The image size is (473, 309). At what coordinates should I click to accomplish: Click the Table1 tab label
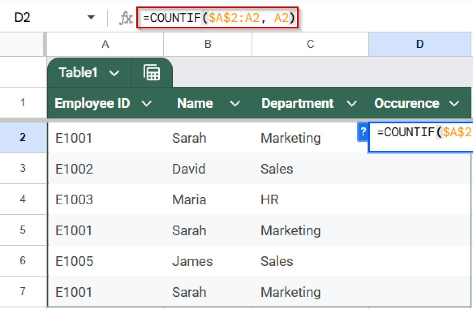pyautogui.click(x=78, y=72)
